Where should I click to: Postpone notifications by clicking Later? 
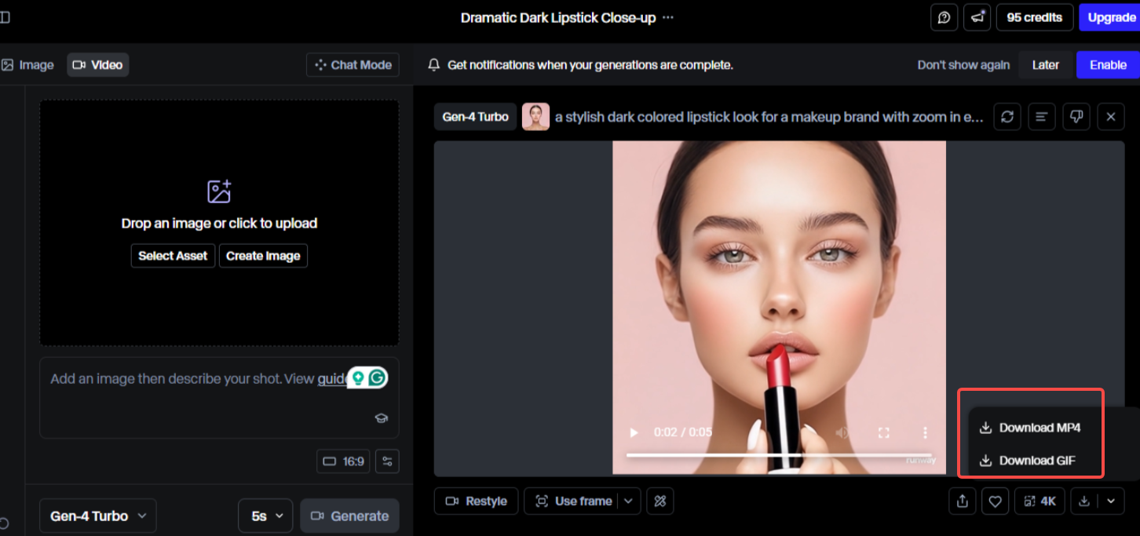point(1045,64)
